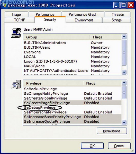136x154 pixels.
Task: Select the TCP/IP tab
Action: coord(20,20)
